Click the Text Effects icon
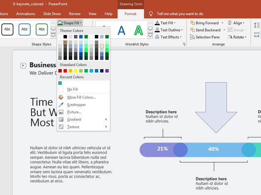The image size is (261, 195). (x=157, y=37)
